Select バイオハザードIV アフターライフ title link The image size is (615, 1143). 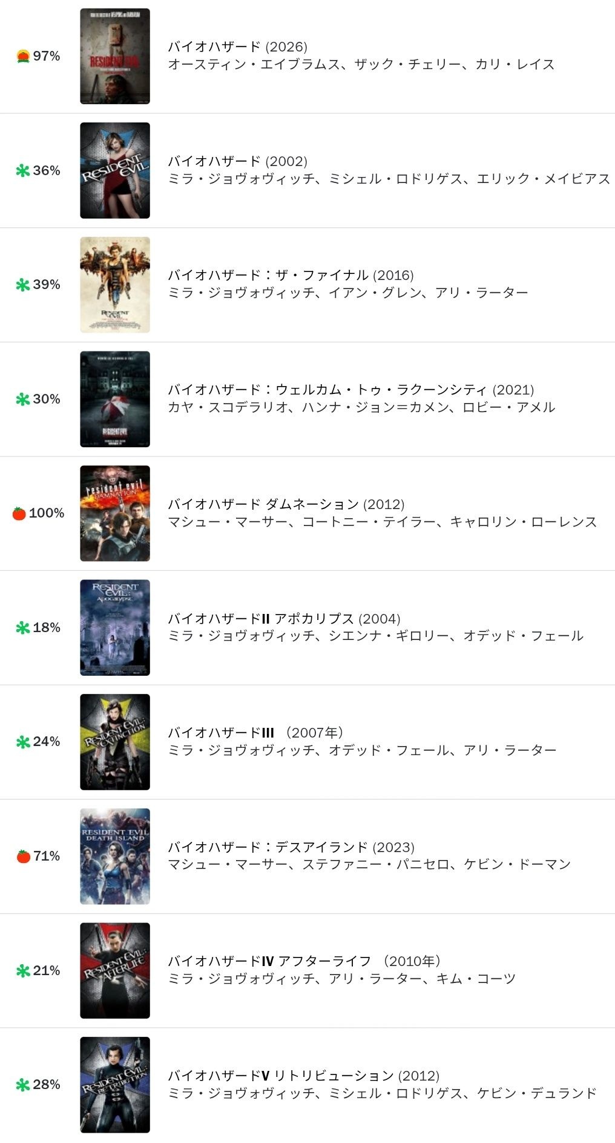tap(304, 961)
